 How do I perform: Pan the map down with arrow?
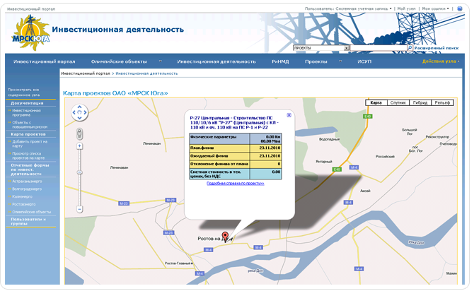[79, 118]
